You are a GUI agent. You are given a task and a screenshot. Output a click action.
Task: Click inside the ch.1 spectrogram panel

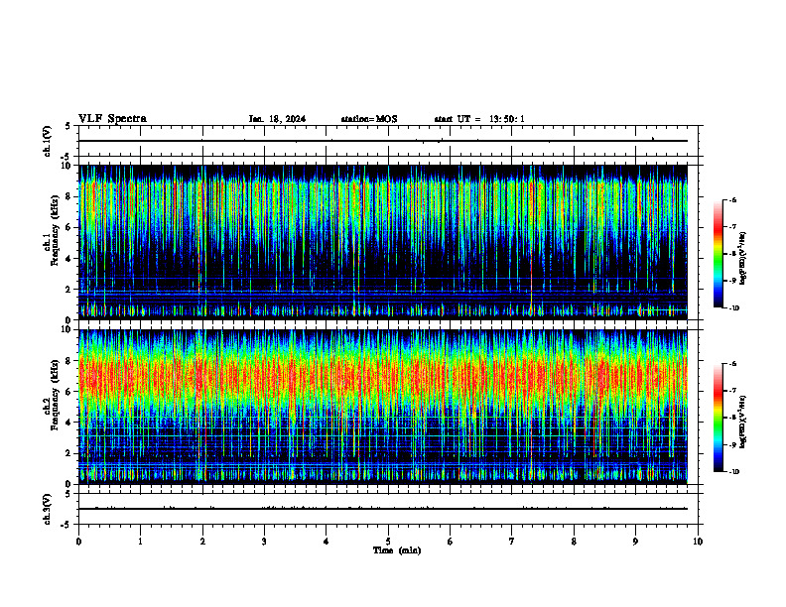click(x=383, y=242)
